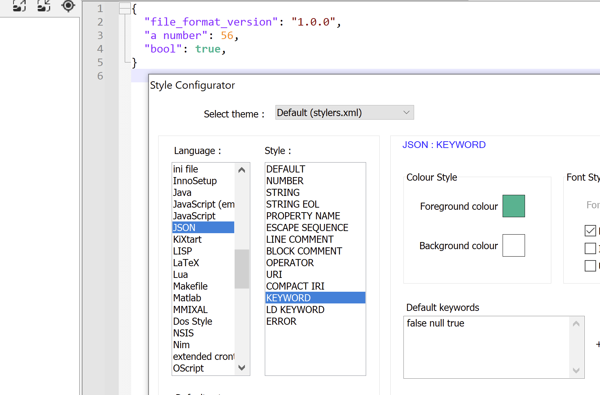Disable the checked Bold font style checkbox

point(590,230)
